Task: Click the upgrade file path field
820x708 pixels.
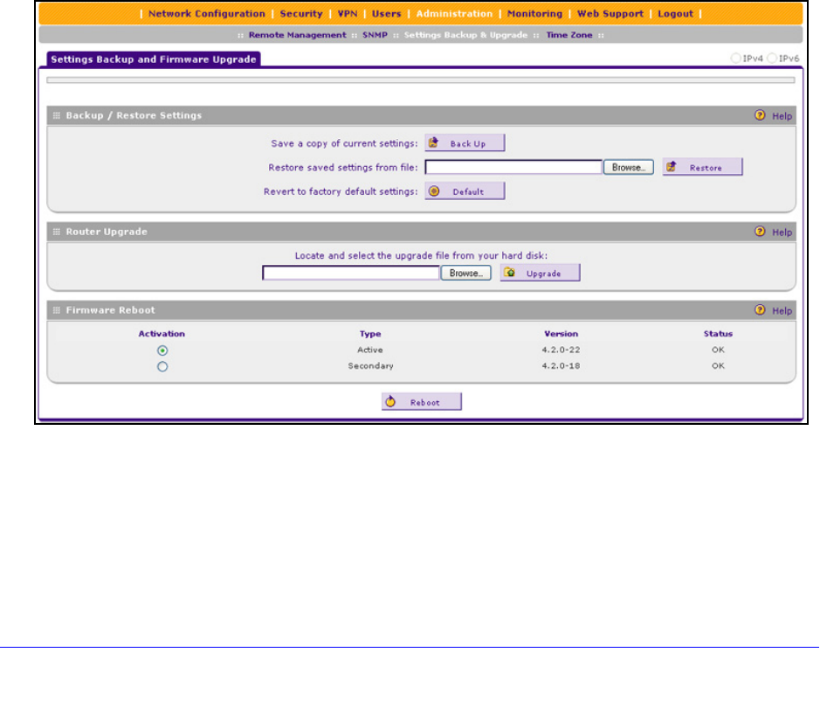Action: [x=351, y=273]
